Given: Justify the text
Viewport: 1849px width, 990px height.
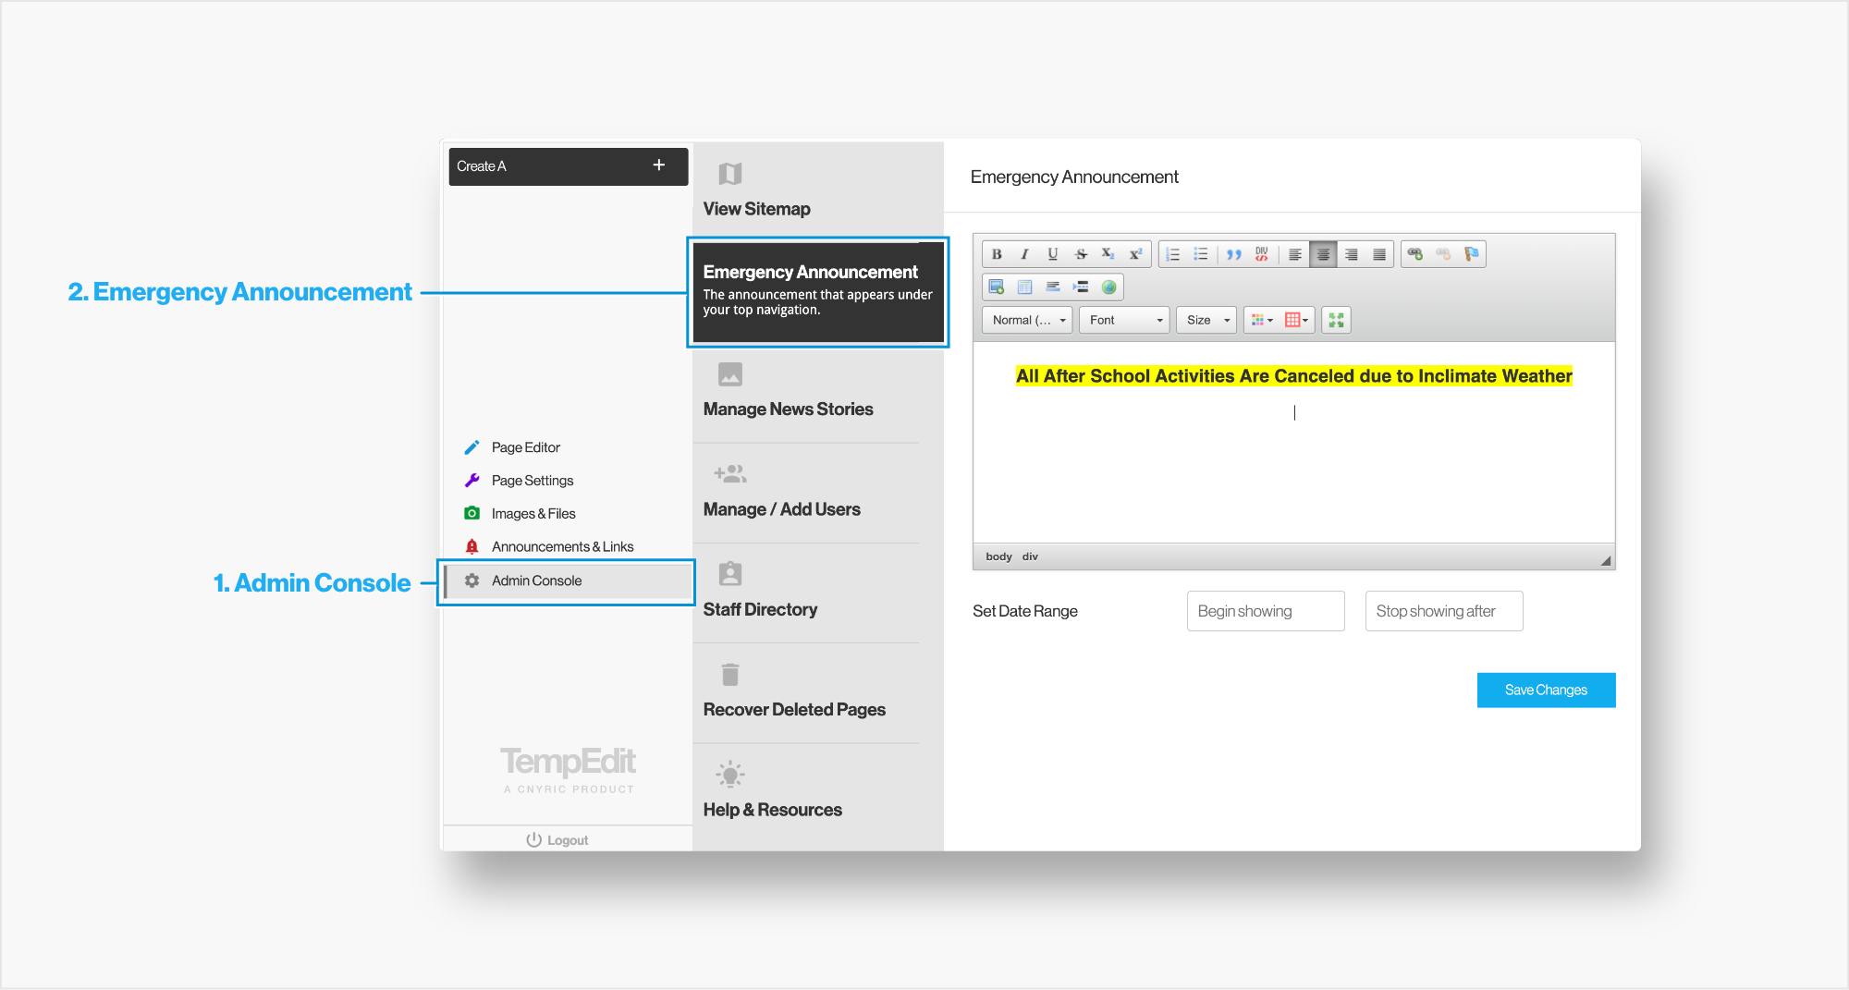Looking at the screenshot, I should point(1379,254).
